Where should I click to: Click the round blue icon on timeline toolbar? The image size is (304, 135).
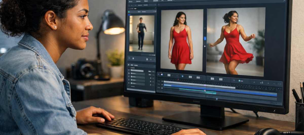[162, 75]
